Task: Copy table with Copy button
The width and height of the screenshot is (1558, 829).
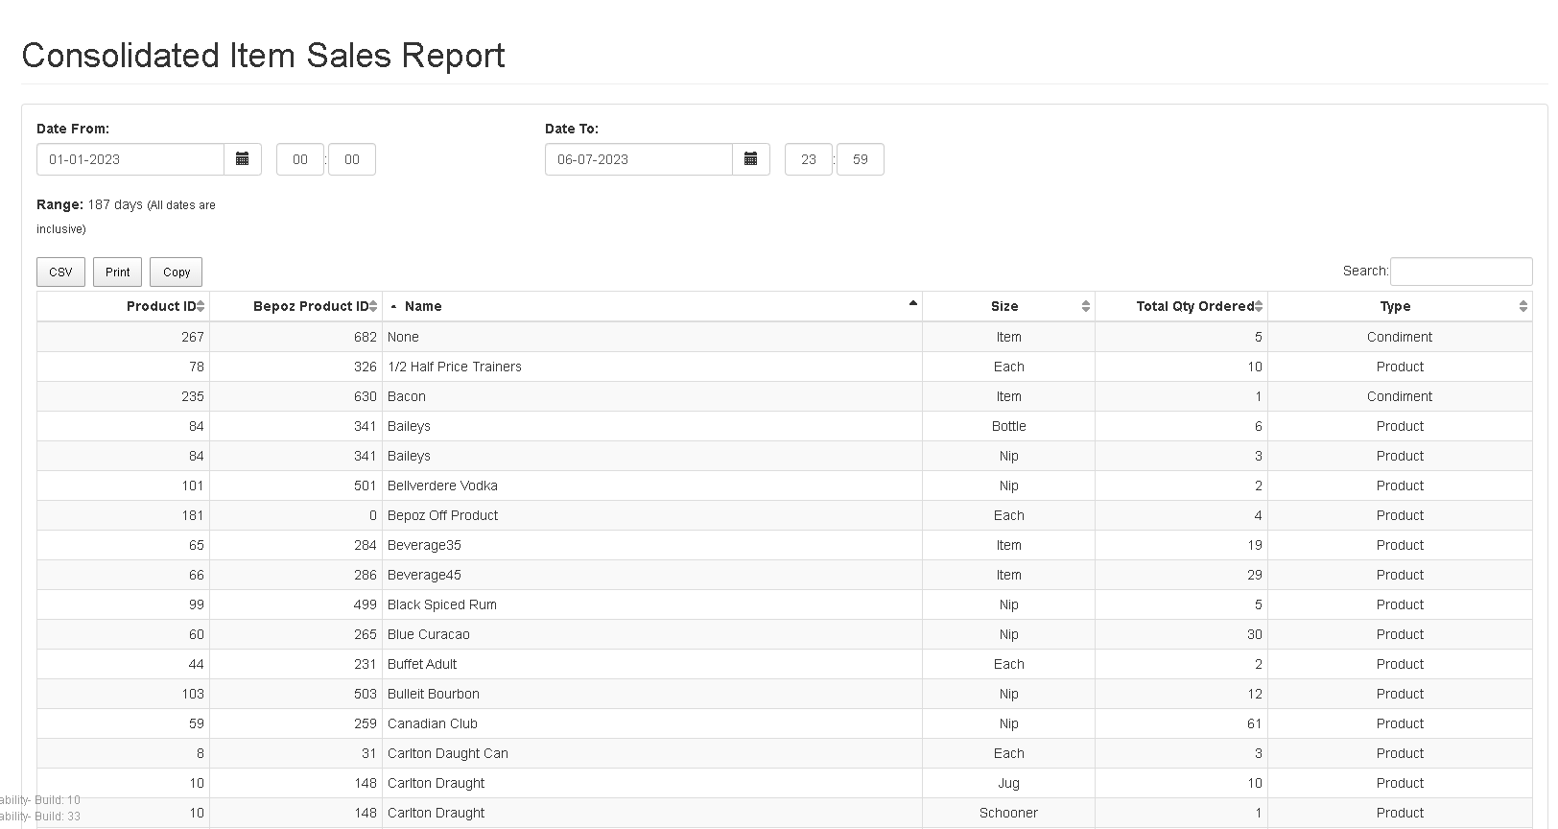Action: click(177, 272)
